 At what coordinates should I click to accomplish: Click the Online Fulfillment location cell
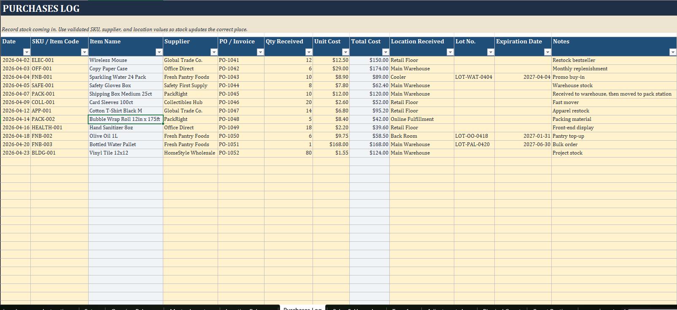(422, 119)
